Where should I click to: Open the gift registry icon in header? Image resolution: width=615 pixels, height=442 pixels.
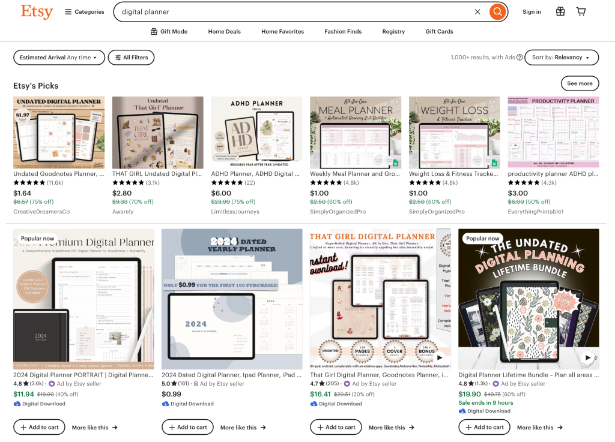click(x=560, y=11)
